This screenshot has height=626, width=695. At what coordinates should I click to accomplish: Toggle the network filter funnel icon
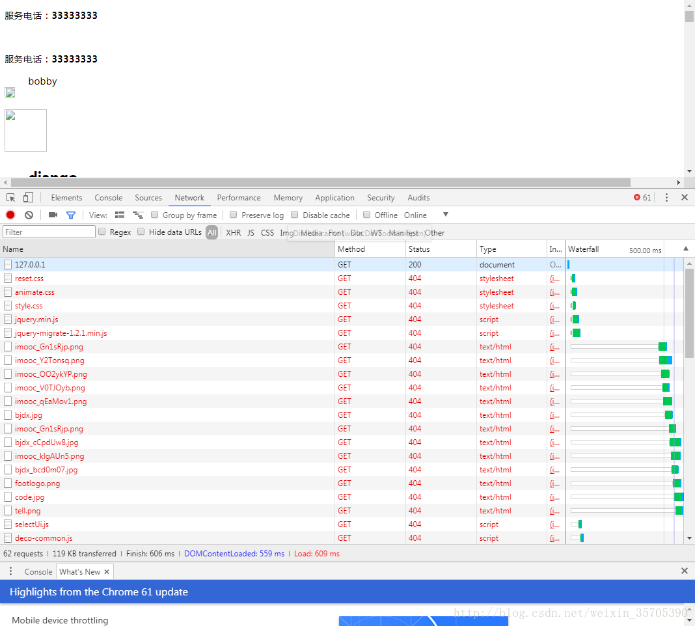[71, 215]
